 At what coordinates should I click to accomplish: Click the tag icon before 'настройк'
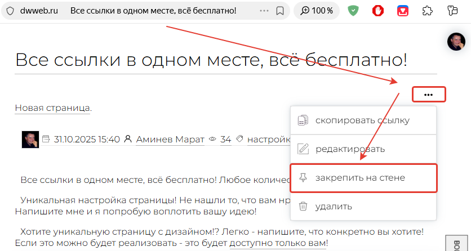pyautogui.click(x=239, y=139)
